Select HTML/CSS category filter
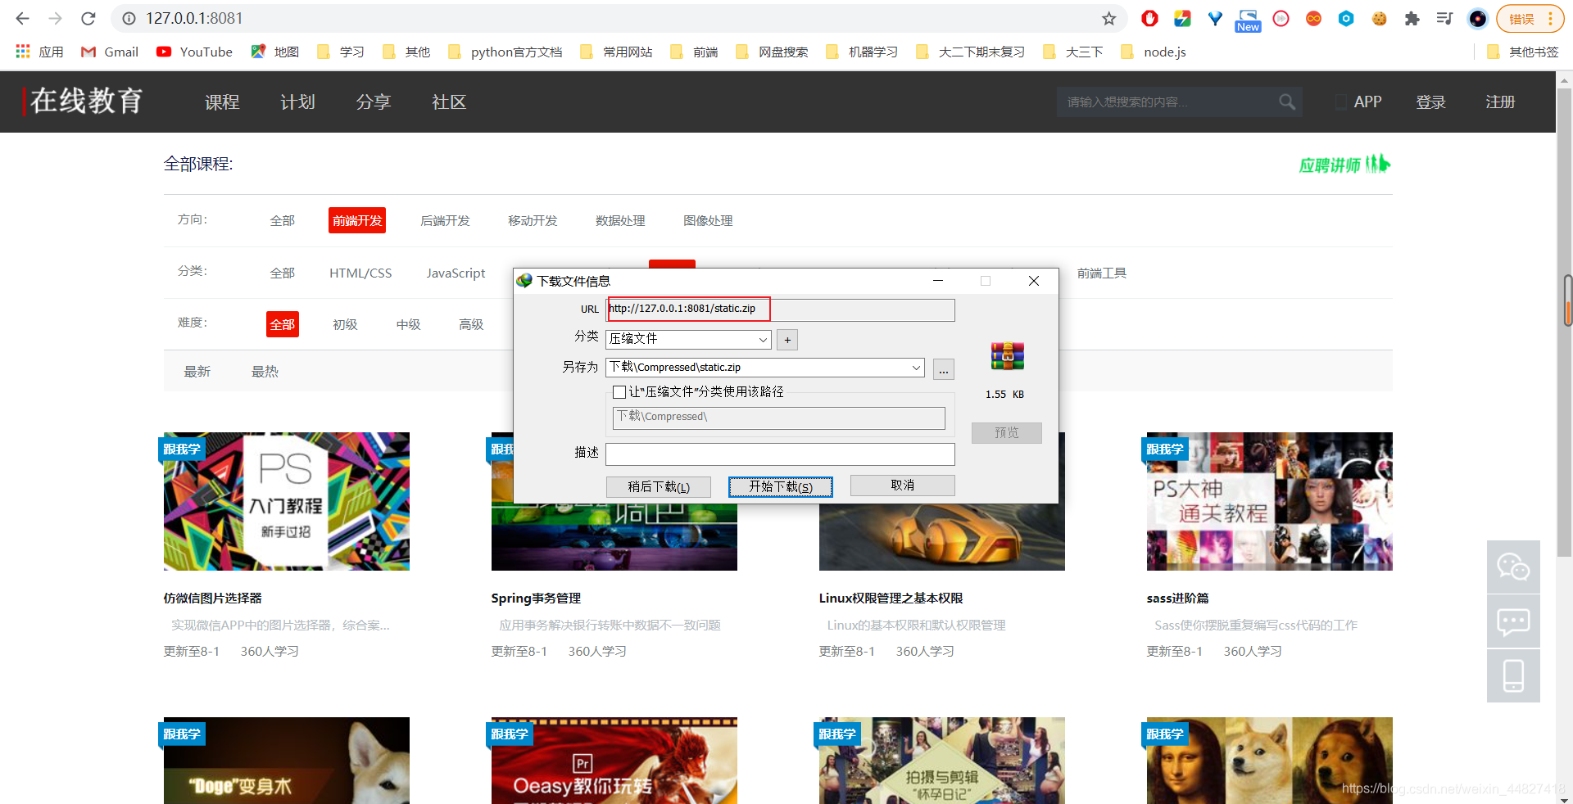 [360, 273]
